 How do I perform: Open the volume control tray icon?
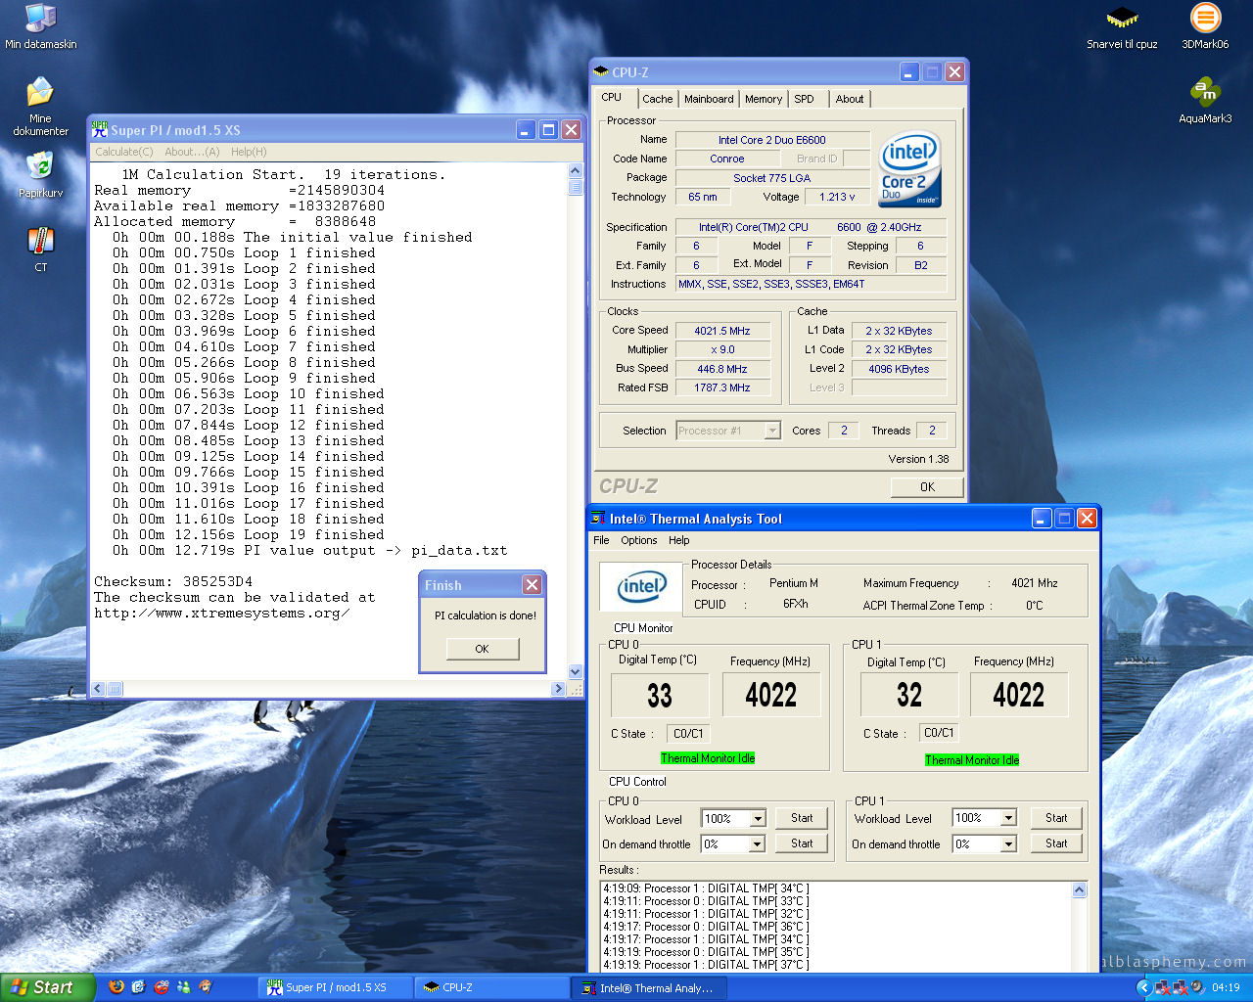pyautogui.click(x=1196, y=987)
